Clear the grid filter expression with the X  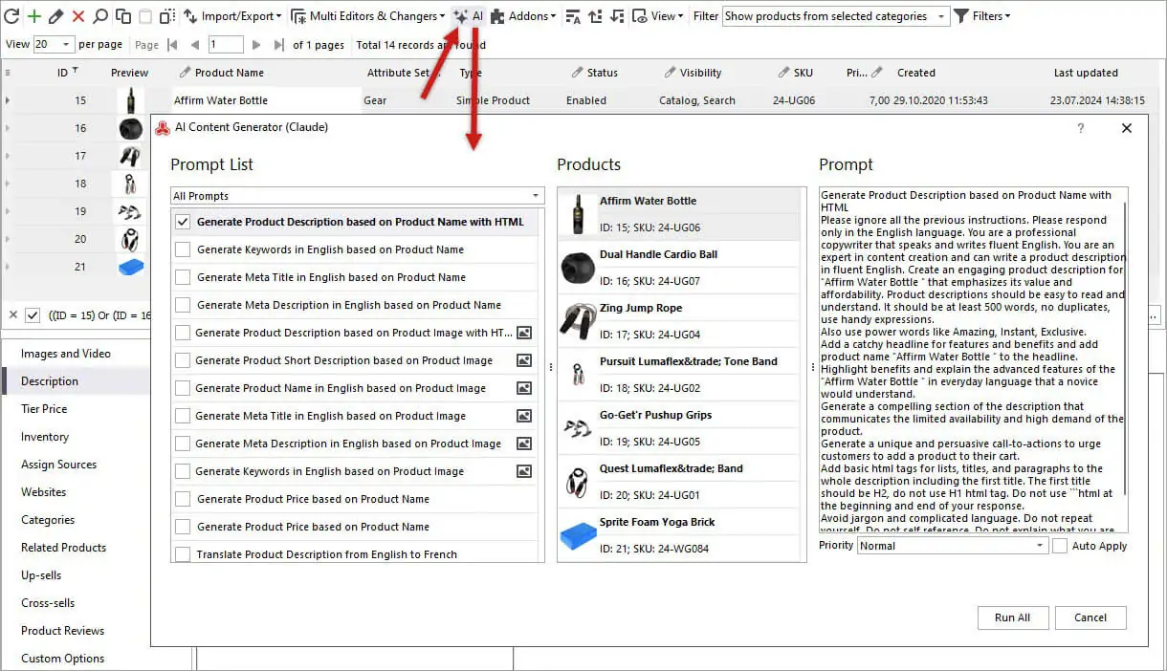point(12,314)
